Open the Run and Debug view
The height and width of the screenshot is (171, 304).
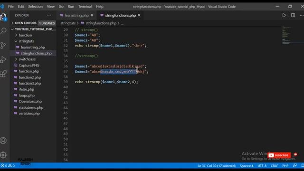(3, 59)
